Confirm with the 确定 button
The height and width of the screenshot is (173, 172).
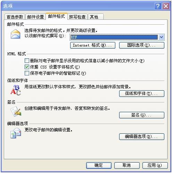point(99,165)
